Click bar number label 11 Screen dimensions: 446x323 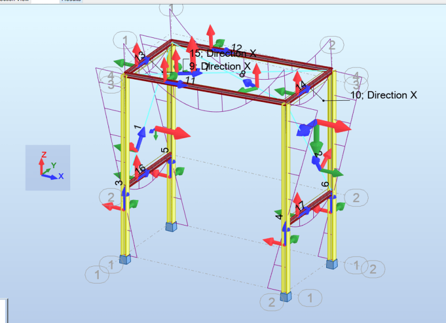point(190,80)
